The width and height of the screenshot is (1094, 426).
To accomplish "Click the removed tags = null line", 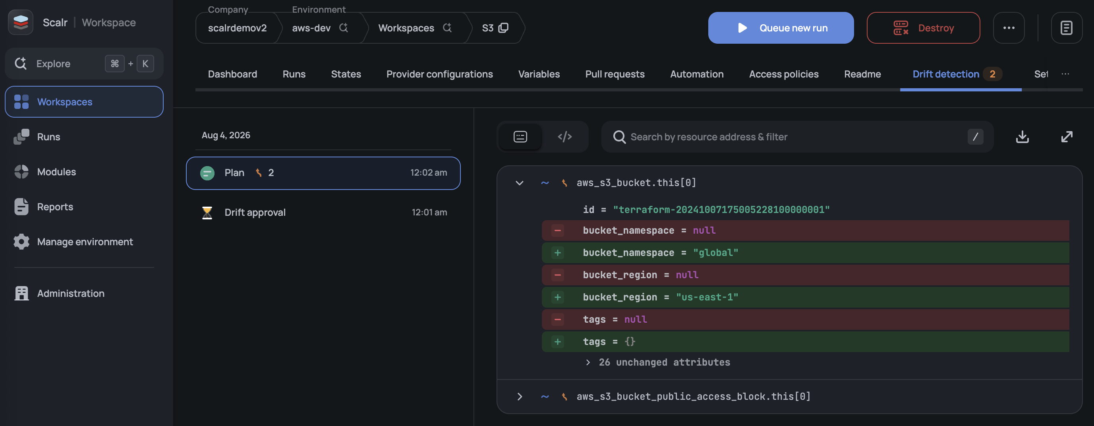I will pyautogui.click(x=805, y=319).
